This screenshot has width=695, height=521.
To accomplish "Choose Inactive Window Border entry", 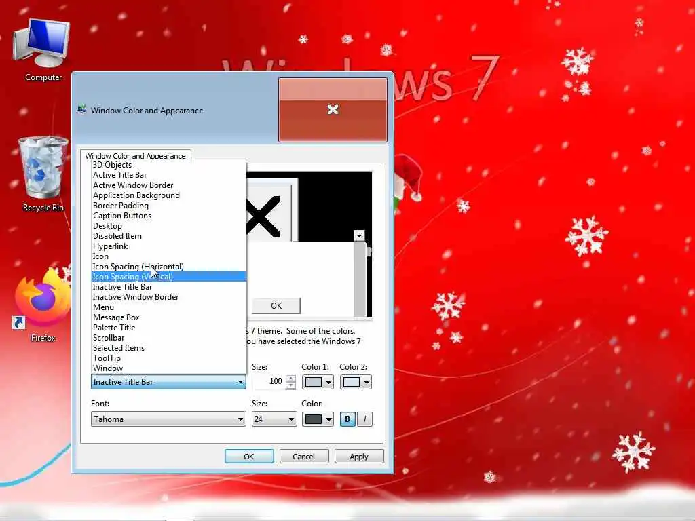I will 168,297.
